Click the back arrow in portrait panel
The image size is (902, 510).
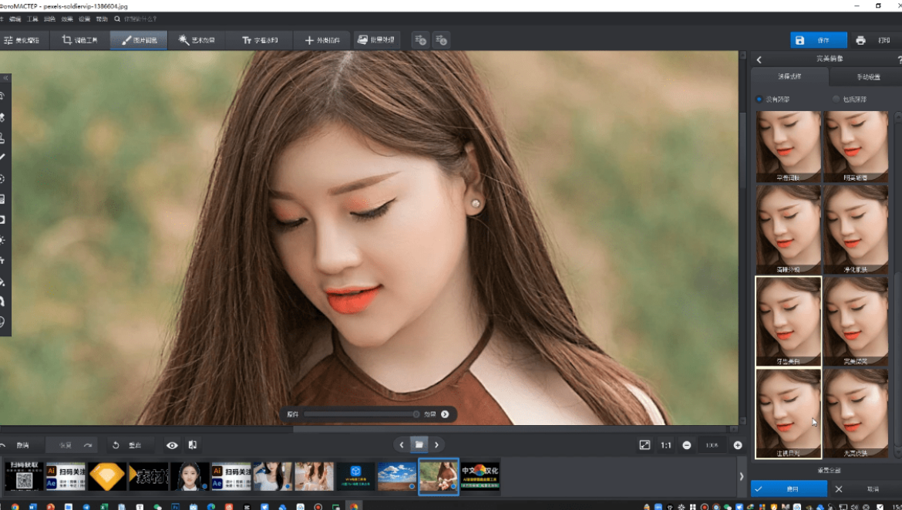click(759, 59)
